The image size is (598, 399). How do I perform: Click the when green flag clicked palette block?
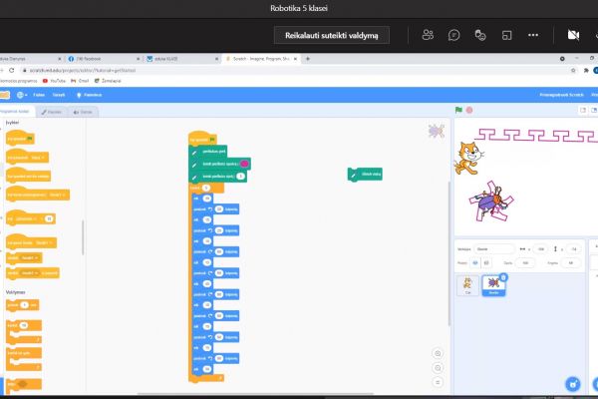point(20,138)
